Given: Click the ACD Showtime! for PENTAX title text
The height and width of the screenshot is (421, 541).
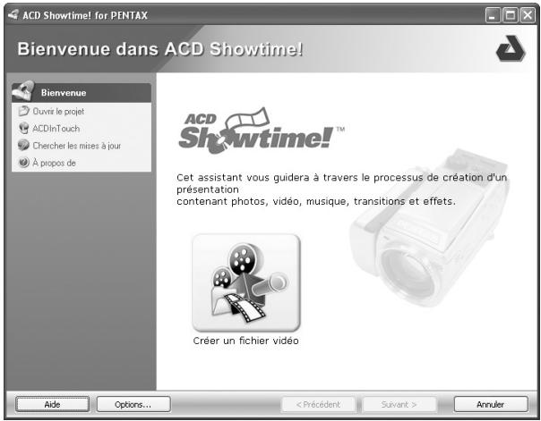Looking at the screenshot, I should point(85,15).
